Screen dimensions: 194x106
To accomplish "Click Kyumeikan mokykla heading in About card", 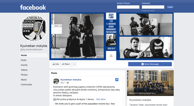I will tap(140, 100).
